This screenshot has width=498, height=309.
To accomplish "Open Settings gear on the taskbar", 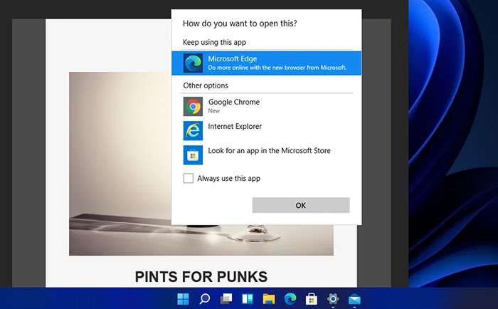I will pyautogui.click(x=333, y=299).
